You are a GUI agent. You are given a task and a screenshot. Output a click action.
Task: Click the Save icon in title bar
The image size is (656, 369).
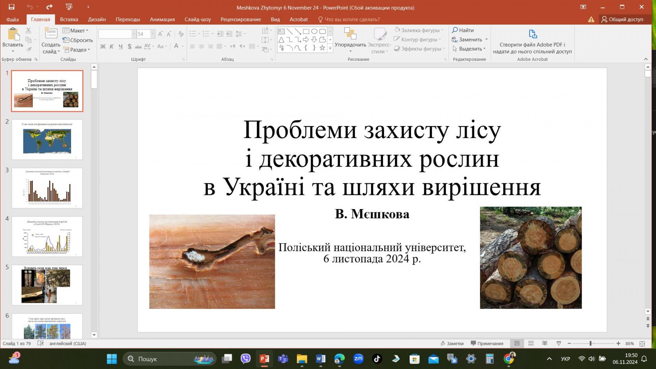(11, 7)
